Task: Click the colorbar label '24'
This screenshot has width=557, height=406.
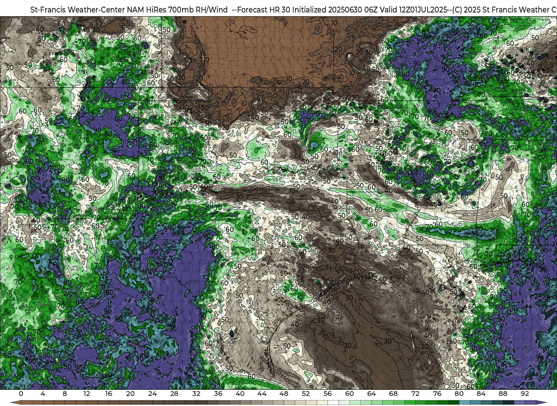Action: coord(152,394)
